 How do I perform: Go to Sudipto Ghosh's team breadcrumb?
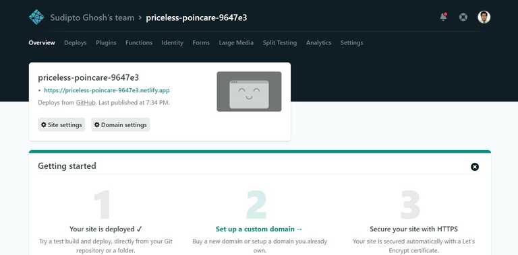[92, 17]
